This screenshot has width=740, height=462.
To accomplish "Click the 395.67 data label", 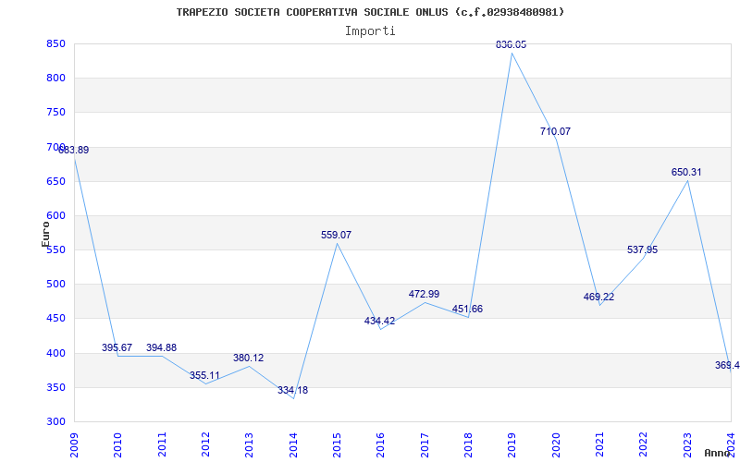I will 117,347.
